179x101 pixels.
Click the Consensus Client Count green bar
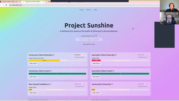pyautogui.click(x=57, y=74)
